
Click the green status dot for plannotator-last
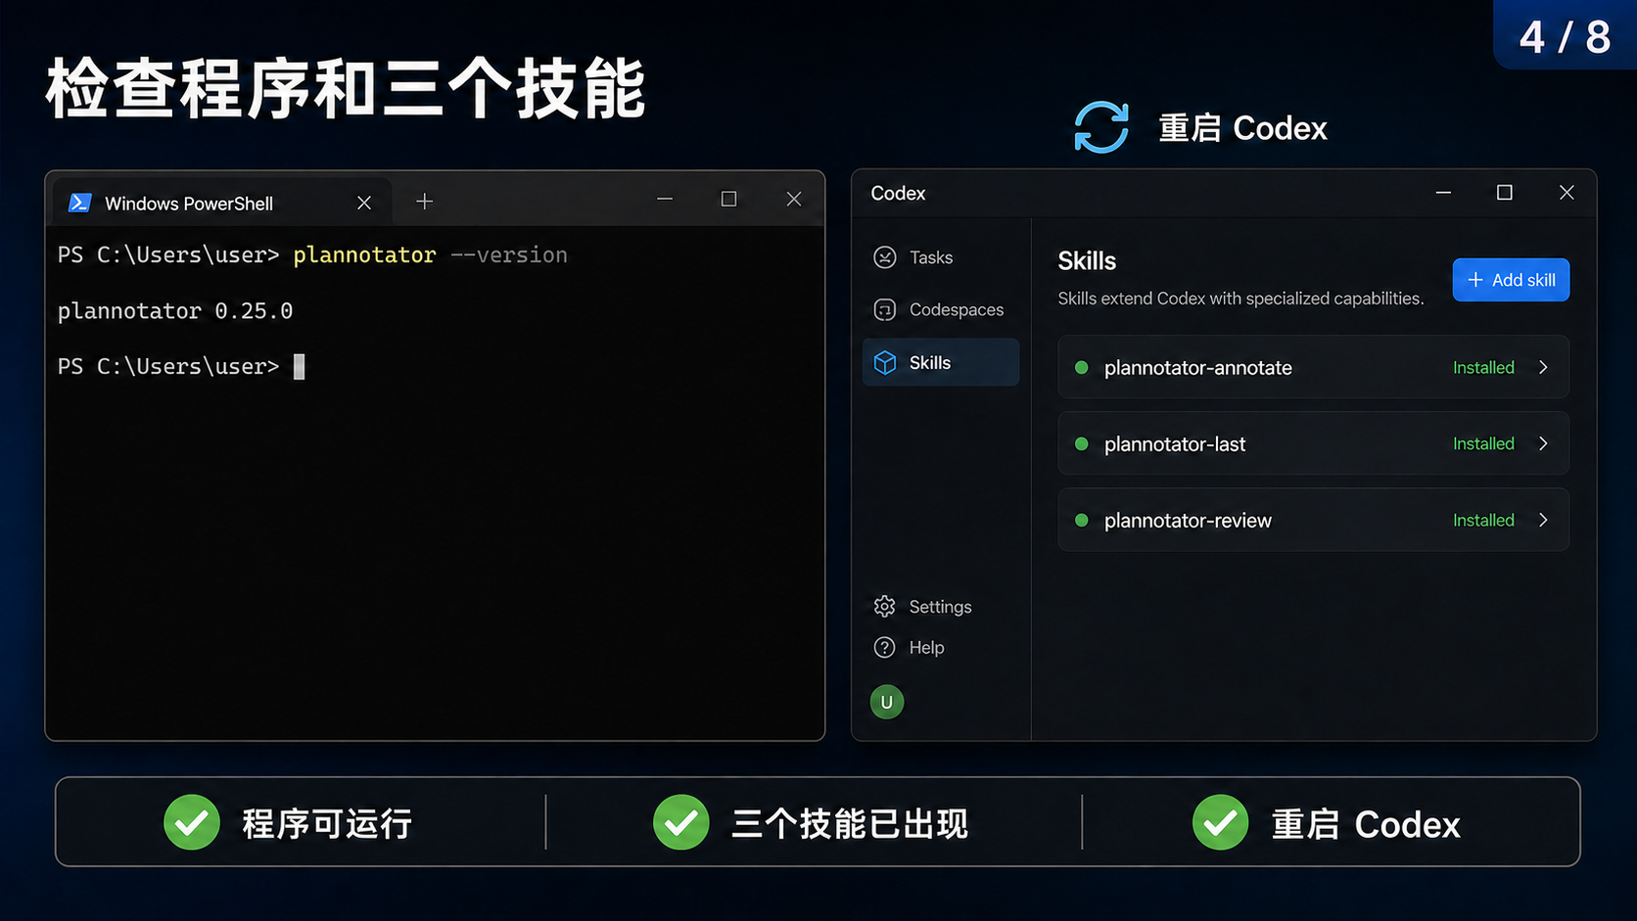click(1082, 444)
